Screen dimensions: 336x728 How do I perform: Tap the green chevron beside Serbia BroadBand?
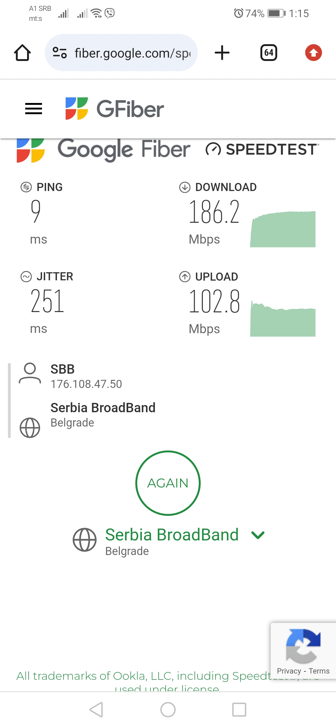258,535
